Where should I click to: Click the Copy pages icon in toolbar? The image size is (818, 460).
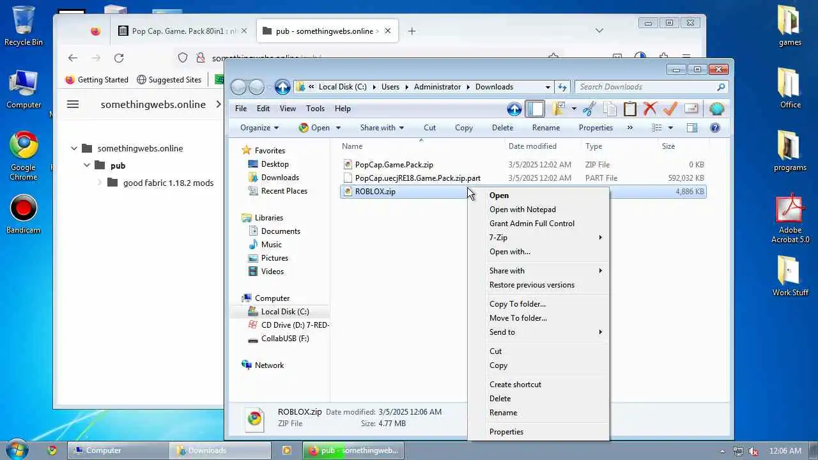point(610,109)
